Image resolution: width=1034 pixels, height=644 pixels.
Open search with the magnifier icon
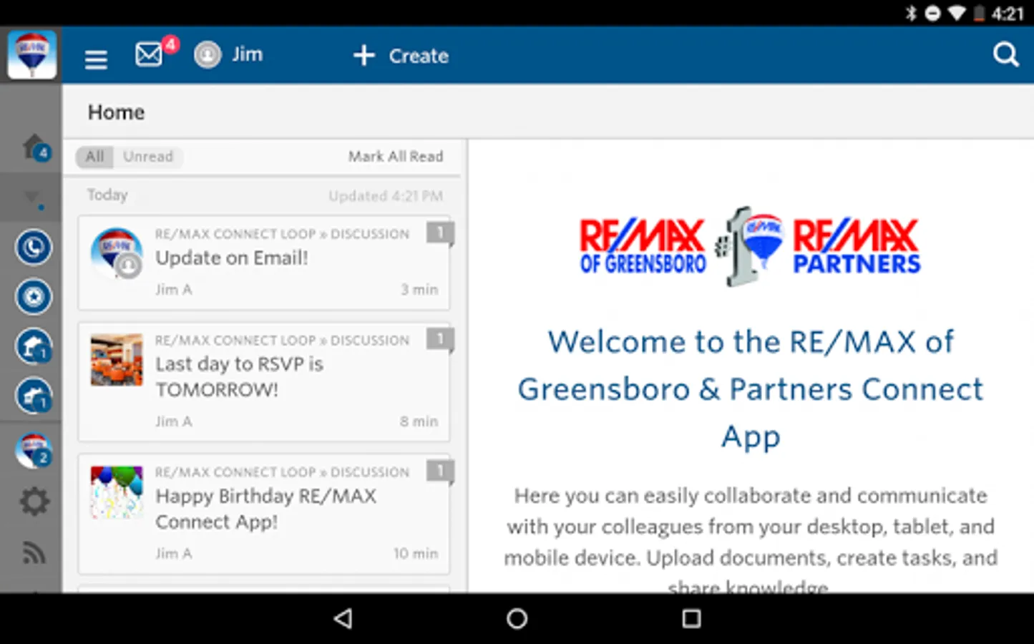point(1005,54)
